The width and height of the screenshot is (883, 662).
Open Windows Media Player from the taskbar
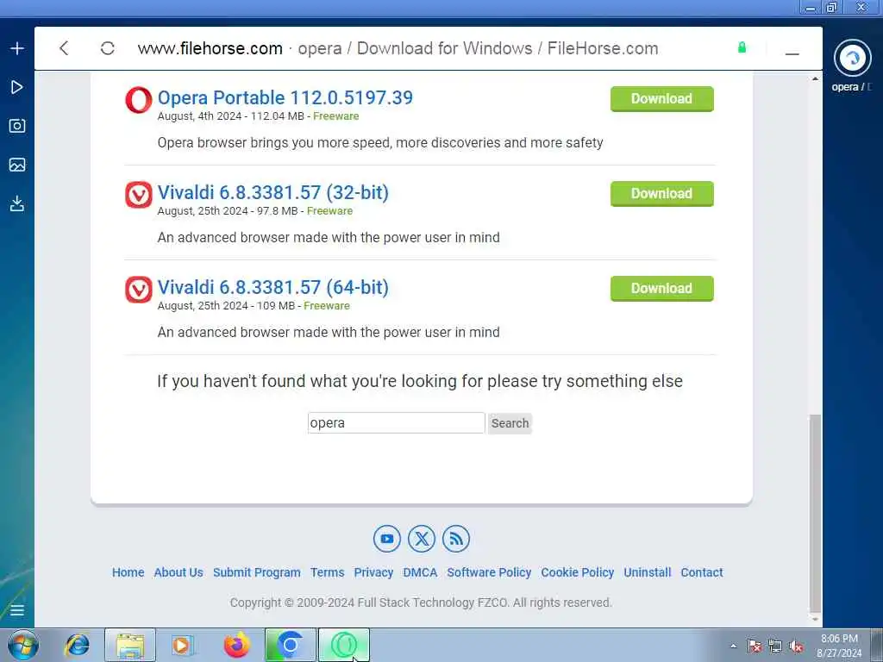point(182,645)
